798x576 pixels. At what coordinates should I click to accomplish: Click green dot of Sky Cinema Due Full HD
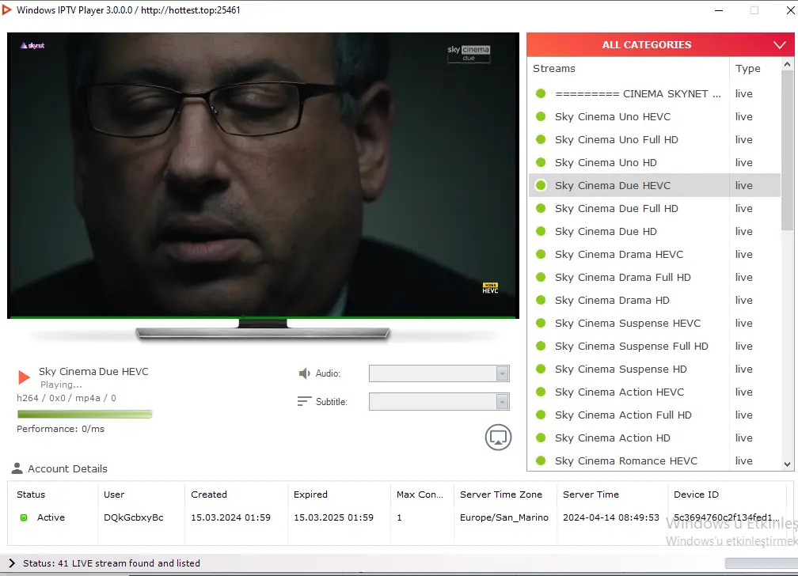coord(541,208)
